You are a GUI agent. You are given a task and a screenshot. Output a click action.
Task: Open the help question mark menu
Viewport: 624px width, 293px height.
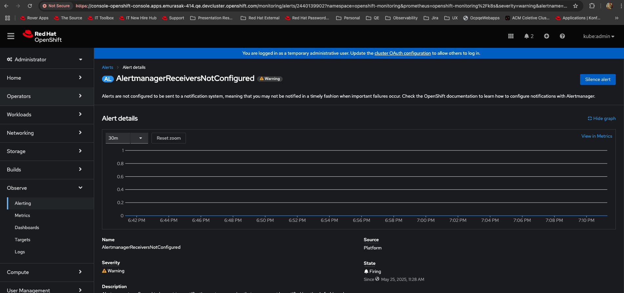(x=562, y=36)
